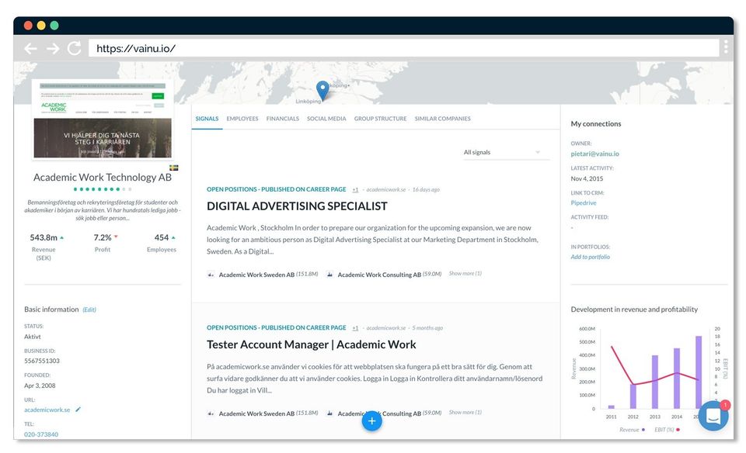Click icon before Academic Work Sweden AB in first signal
The image size is (746, 453).
pos(211,275)
